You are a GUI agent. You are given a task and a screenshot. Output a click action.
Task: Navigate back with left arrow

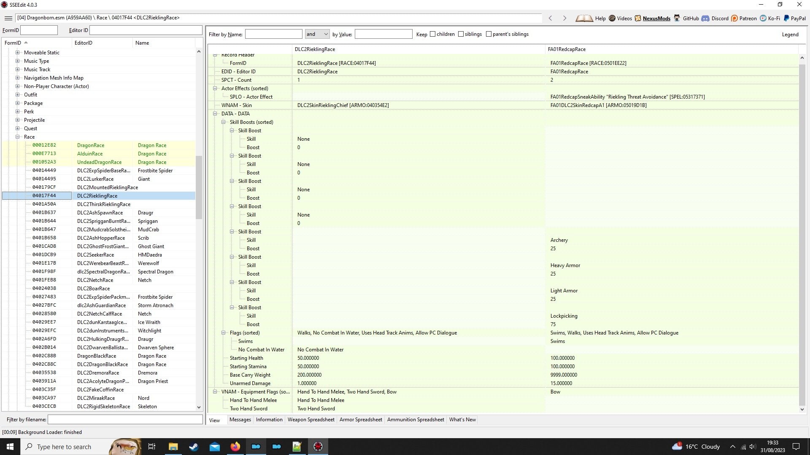pos(550,18)
